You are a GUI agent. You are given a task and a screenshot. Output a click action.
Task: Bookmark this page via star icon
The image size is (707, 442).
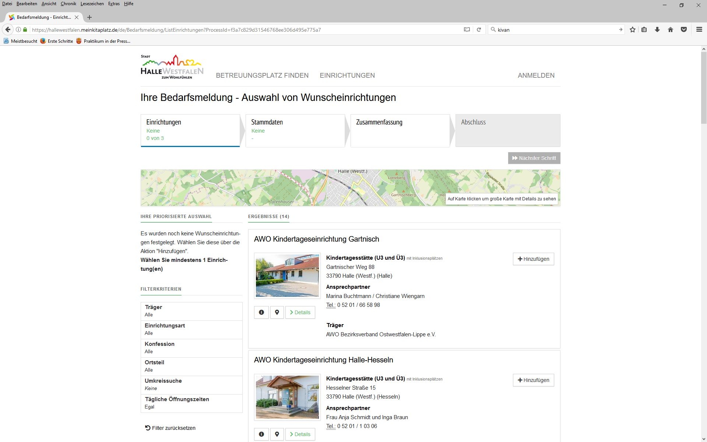pyautogui.click(x=632, y=29)
